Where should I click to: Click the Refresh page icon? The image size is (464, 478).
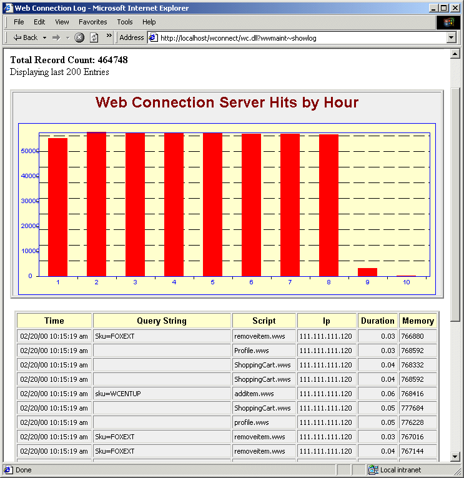coord(94,37)
